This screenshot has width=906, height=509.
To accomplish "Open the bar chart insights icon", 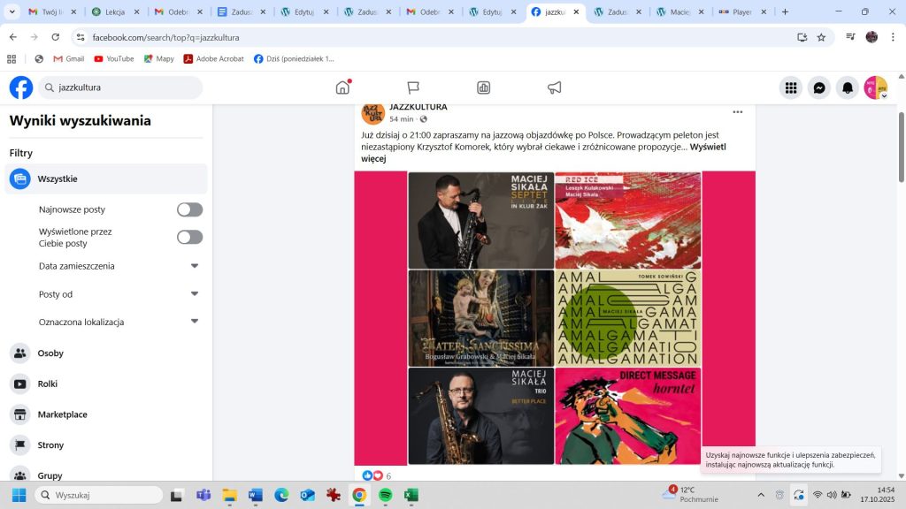I will point(484,87).
